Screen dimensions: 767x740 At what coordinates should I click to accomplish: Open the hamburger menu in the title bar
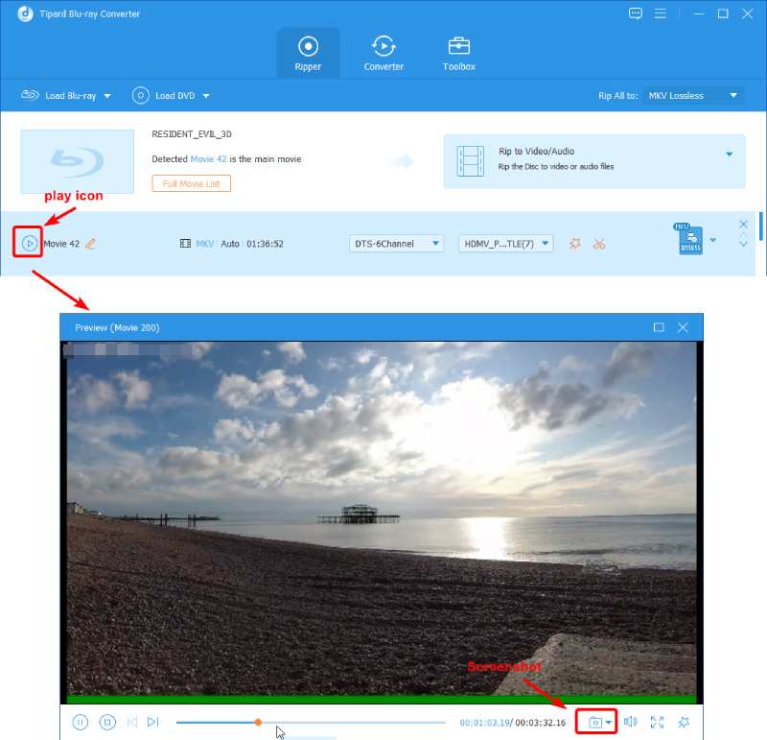coord(660,13)
